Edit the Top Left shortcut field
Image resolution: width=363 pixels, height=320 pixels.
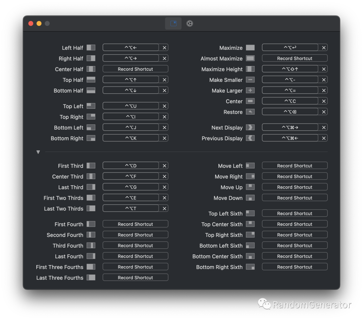pos(131,106)
